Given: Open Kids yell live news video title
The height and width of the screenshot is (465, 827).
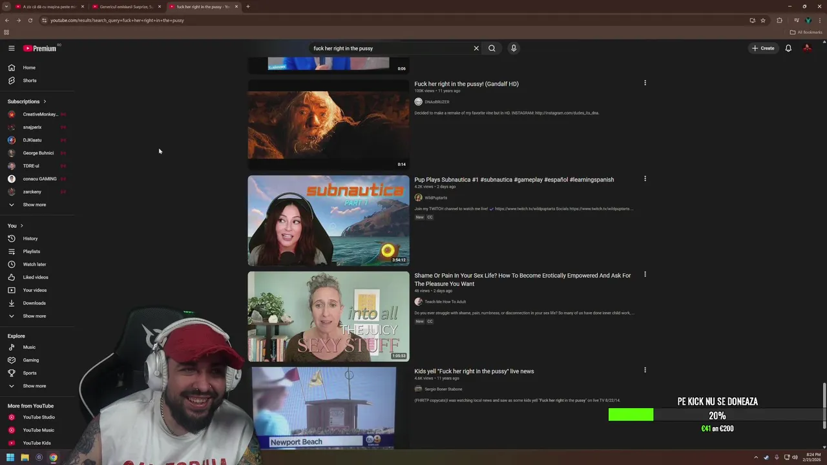Looking at the screenshot, I should [474, 371].
